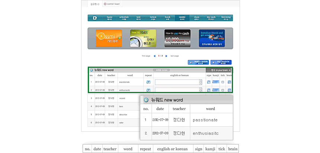Click the 오레셉 recipe pill button
This screenshot has height=153, width=320.
click(161, 70)
